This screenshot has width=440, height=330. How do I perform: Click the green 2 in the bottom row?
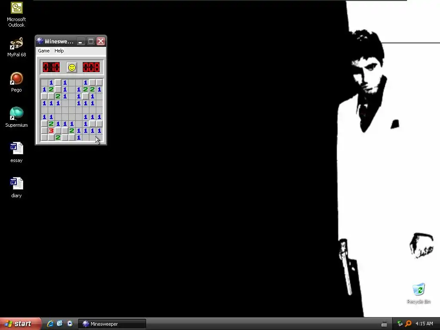[x=58, y=137]
